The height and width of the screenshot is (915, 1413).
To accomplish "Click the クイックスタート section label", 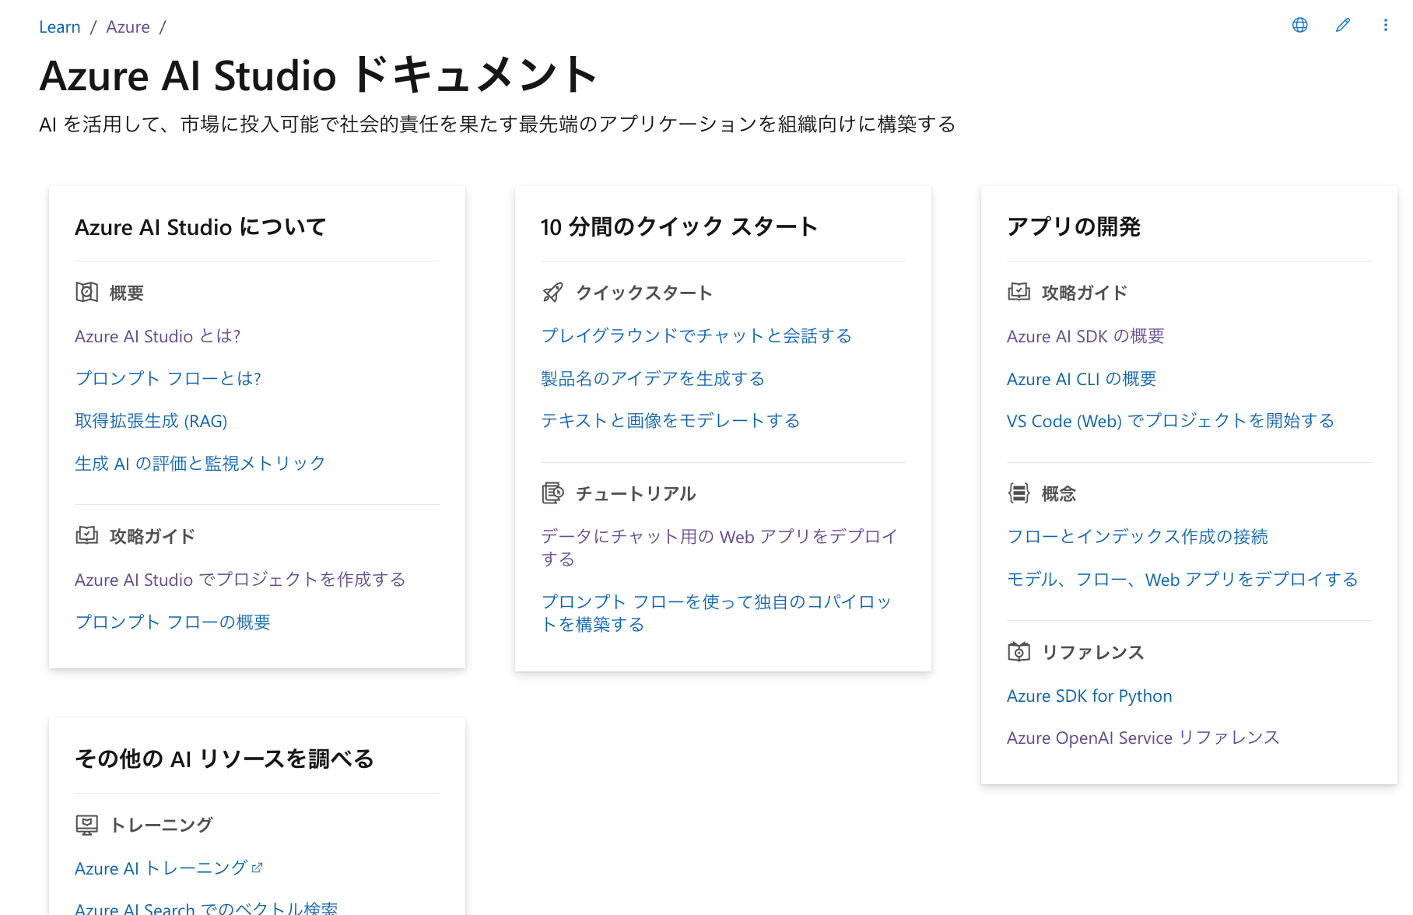I will (644, 293).
